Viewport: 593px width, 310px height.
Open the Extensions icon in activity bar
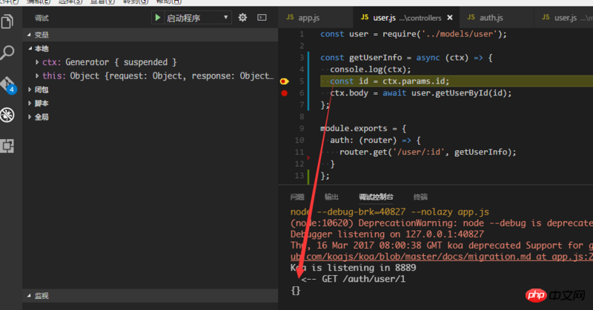pyautogui.click(x=8, y=145)
